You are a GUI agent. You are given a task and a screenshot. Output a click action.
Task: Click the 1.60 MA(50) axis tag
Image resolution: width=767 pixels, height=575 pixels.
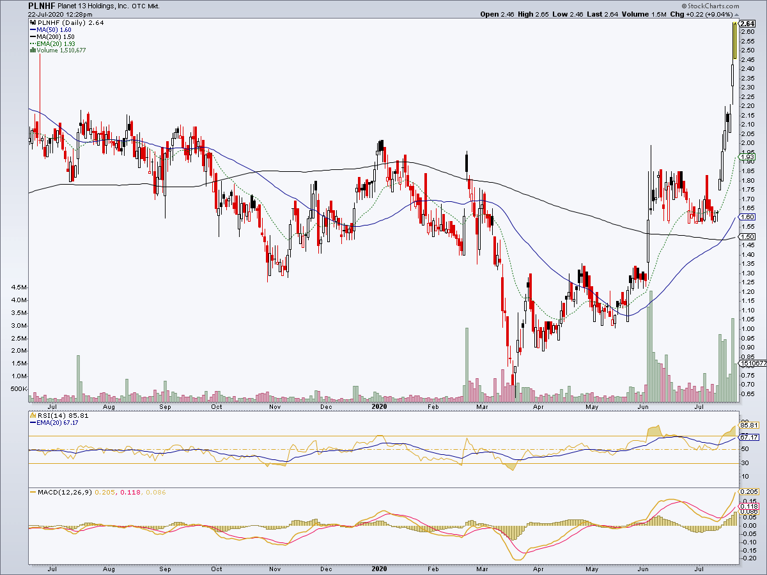(747, 217)
